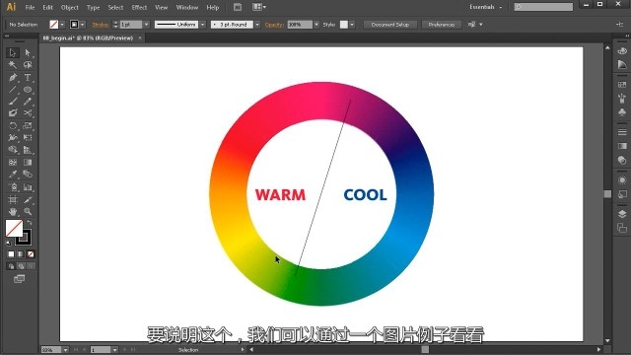Pick the Magic Wand tool
The image size is (631, 355).
(x=13, y=65)
